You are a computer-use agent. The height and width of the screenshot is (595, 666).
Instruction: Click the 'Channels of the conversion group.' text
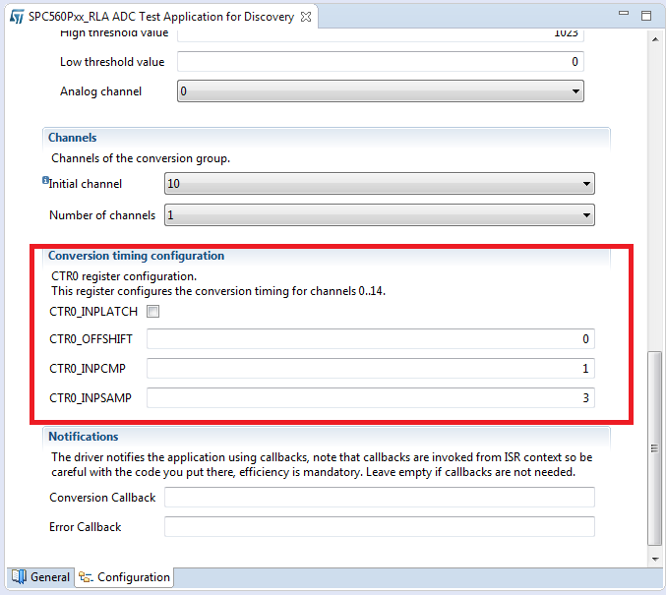141,158
